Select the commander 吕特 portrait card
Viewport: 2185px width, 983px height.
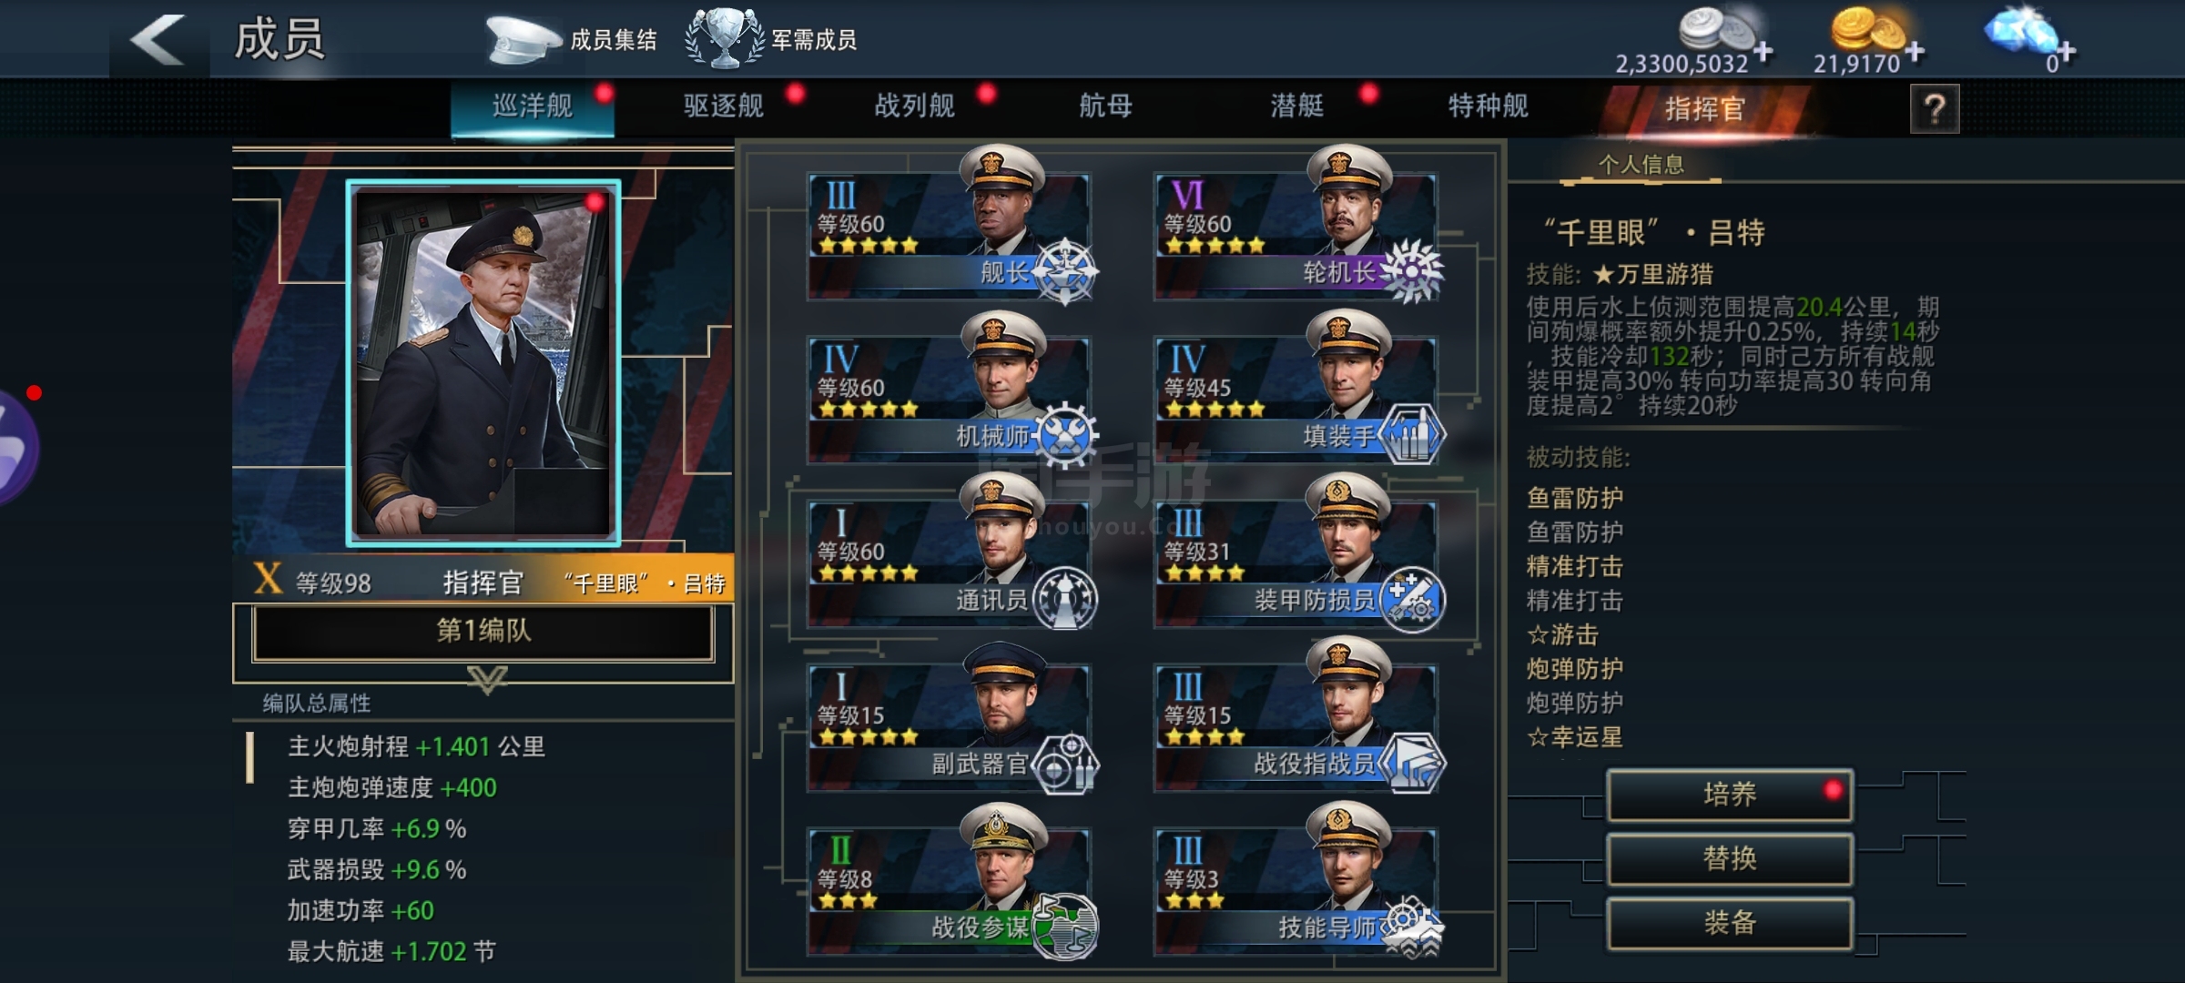point(483,363)
